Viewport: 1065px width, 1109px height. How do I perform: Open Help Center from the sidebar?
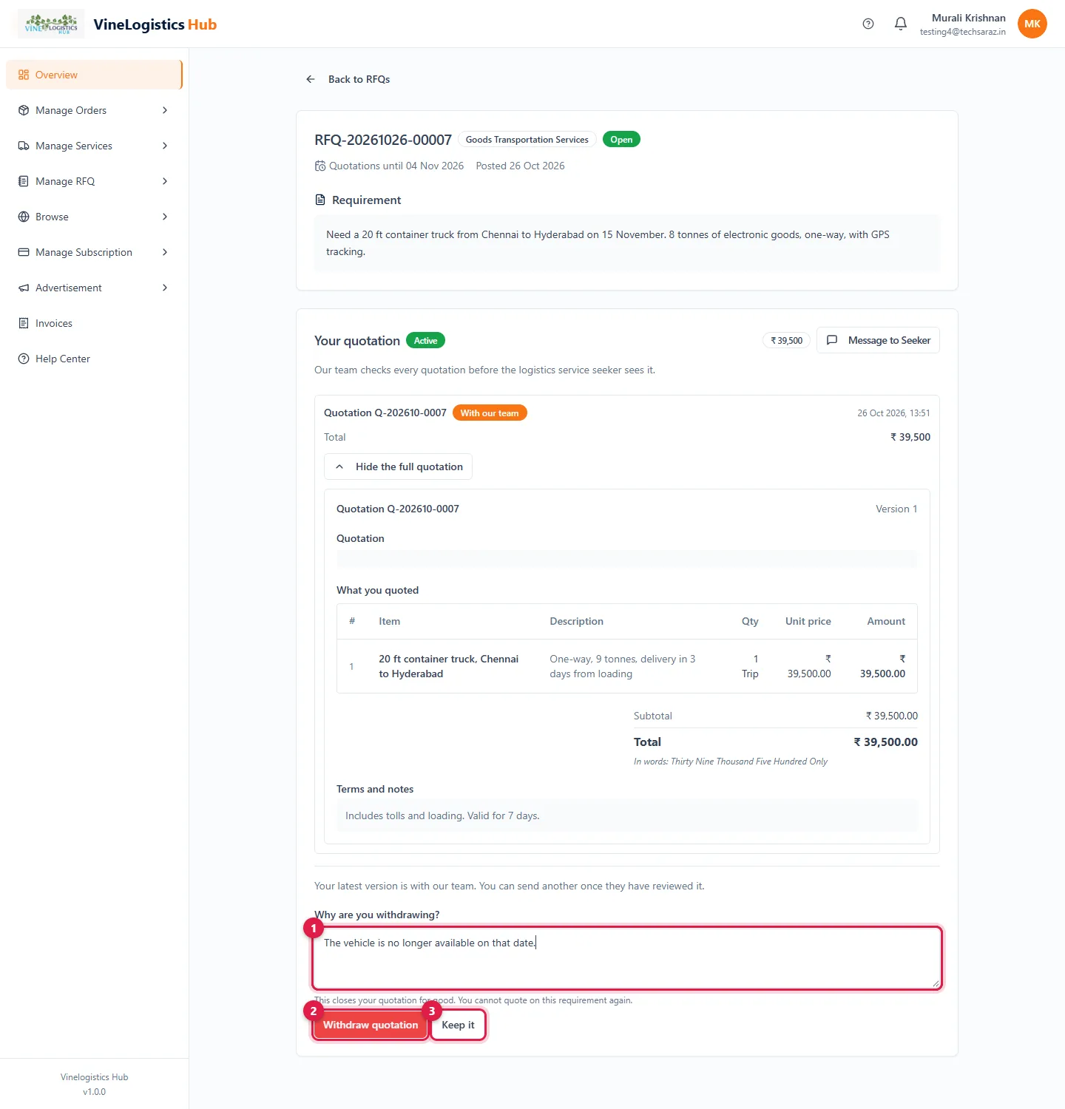[94, 359]
